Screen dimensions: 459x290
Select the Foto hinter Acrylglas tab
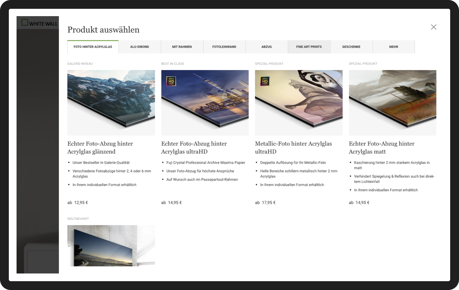click(93, 47)
